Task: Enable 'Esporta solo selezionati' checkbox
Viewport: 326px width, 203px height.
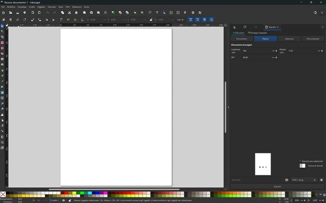Action: click(300, 161)
